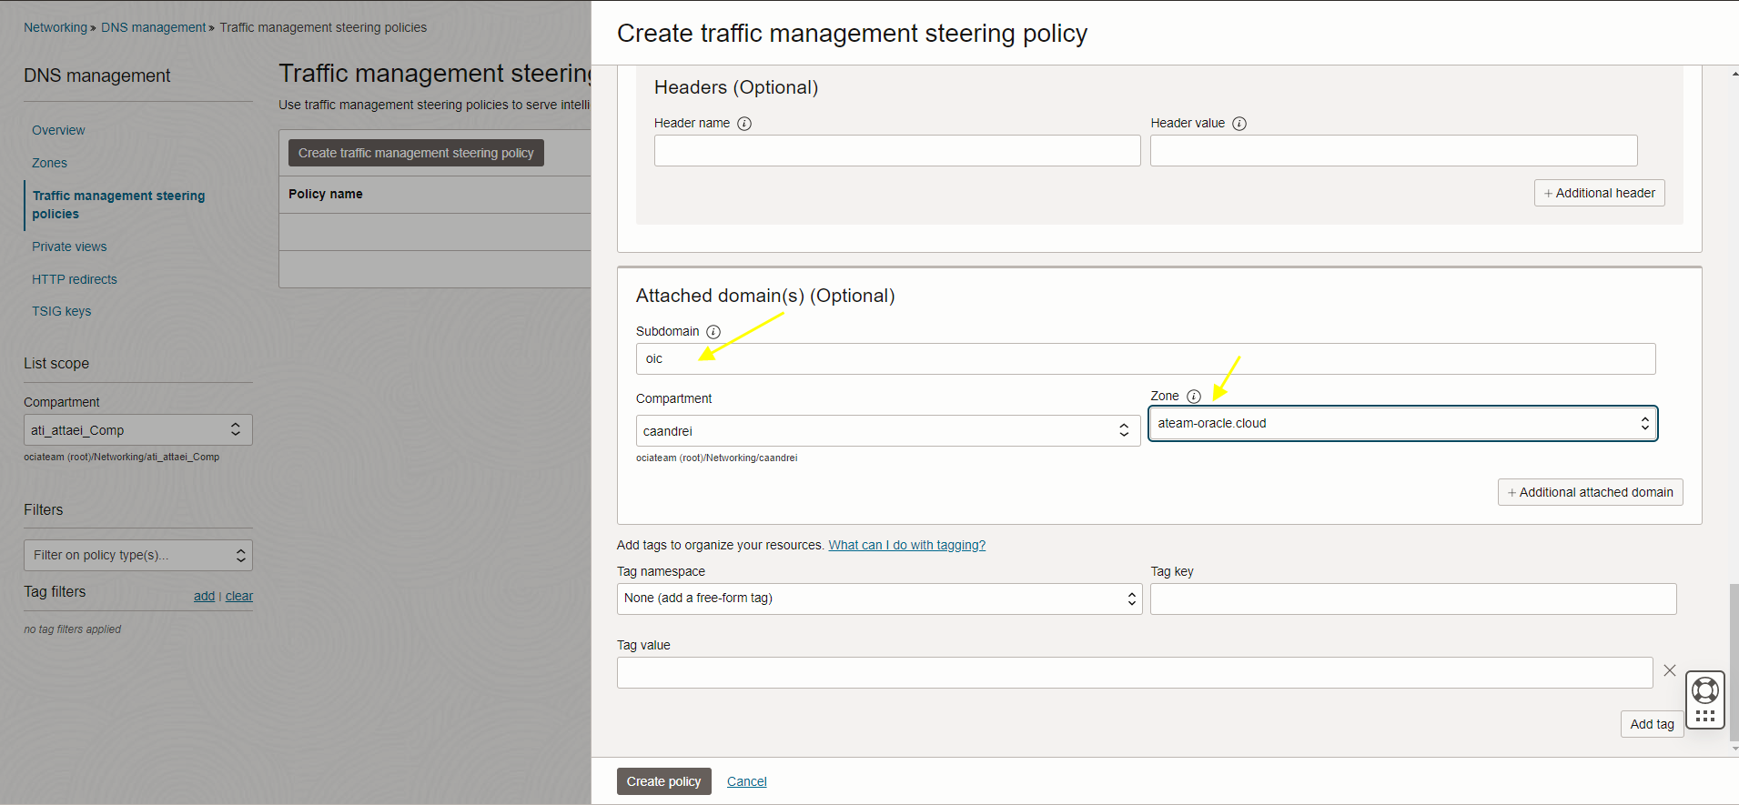Click into the Subdomain field containing oic
This screenshot has height=805, width=1739.
(1145, 359)
